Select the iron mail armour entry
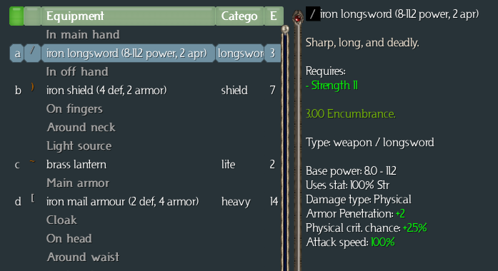498x271 pixels. click(145, 202)
